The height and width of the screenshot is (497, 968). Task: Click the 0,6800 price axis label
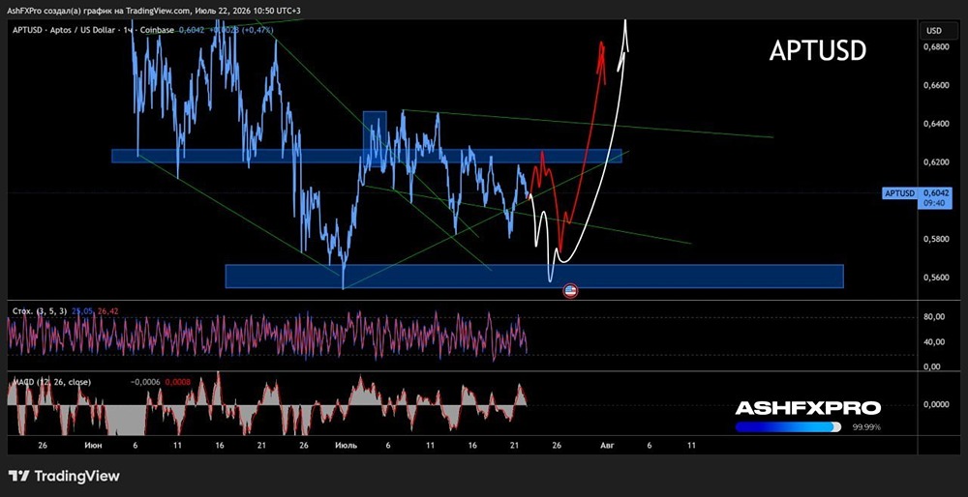click(936, 46)
